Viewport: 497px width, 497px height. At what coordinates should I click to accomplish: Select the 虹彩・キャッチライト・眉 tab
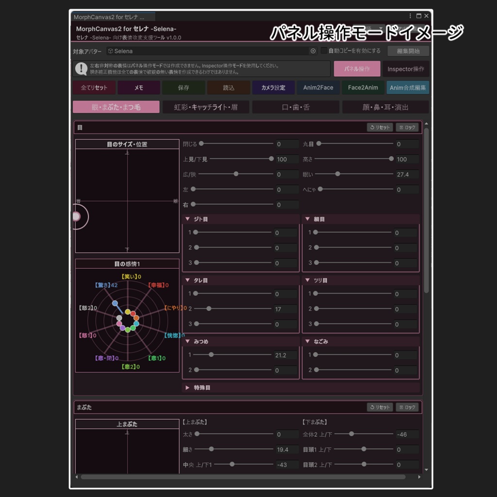coord(206,107)
